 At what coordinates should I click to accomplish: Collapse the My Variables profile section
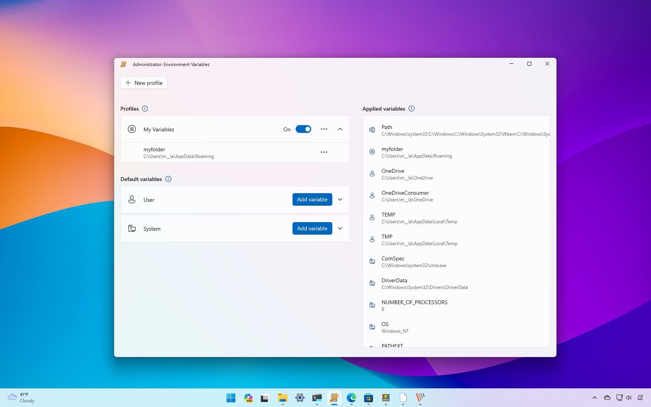[340, 129]
